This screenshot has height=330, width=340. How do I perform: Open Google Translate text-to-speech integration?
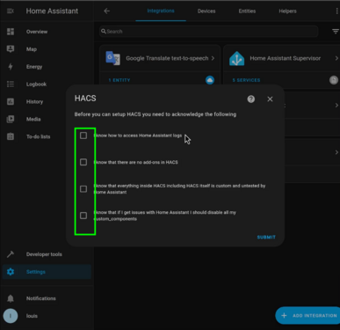pos(160,58)
